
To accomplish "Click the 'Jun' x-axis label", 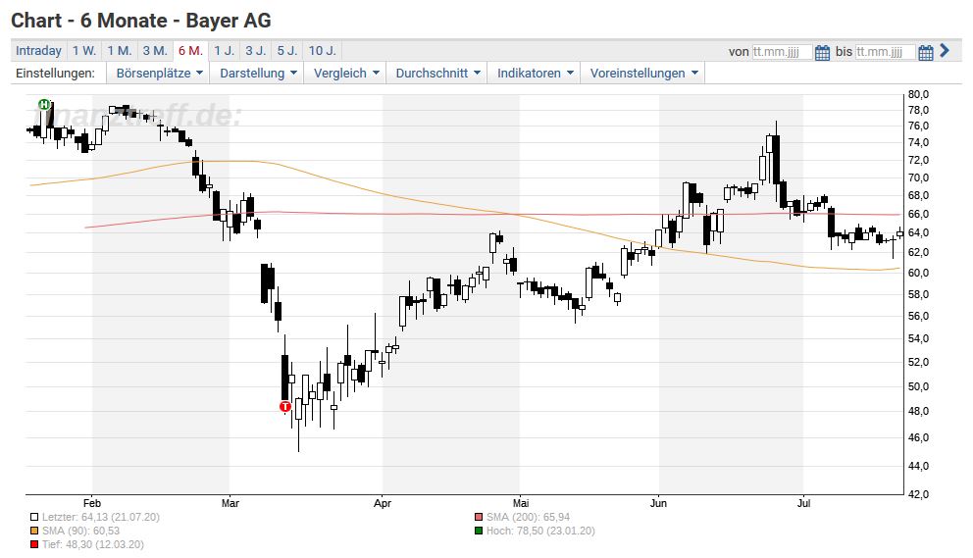I will (x=658, y=503).
